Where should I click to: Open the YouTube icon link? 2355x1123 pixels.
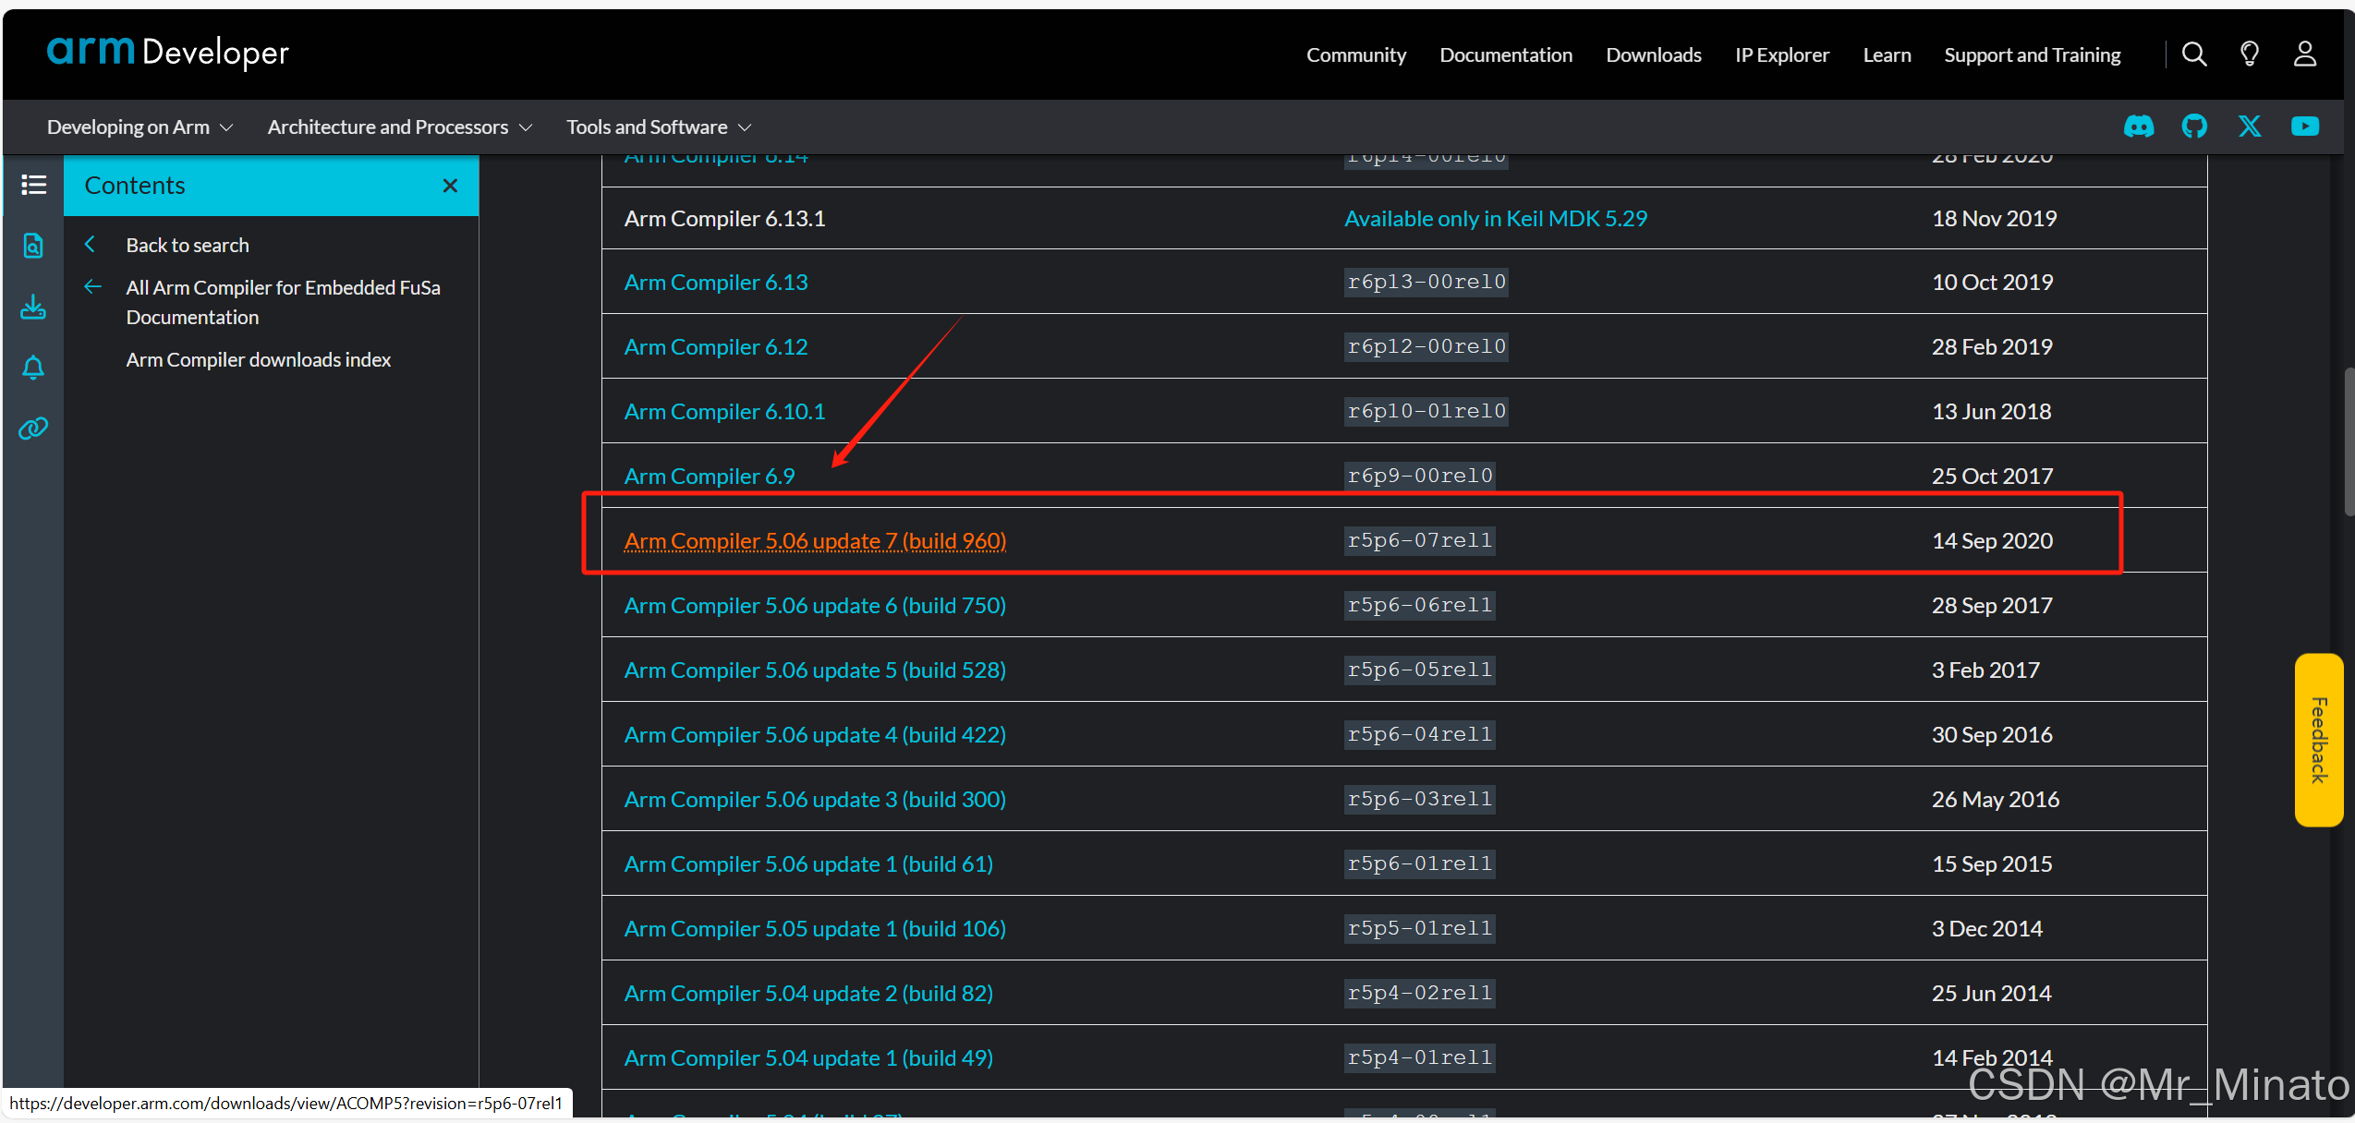(x=2304, y=127)
